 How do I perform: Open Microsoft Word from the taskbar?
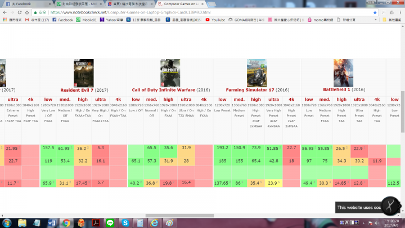click(x=52, y=223)
